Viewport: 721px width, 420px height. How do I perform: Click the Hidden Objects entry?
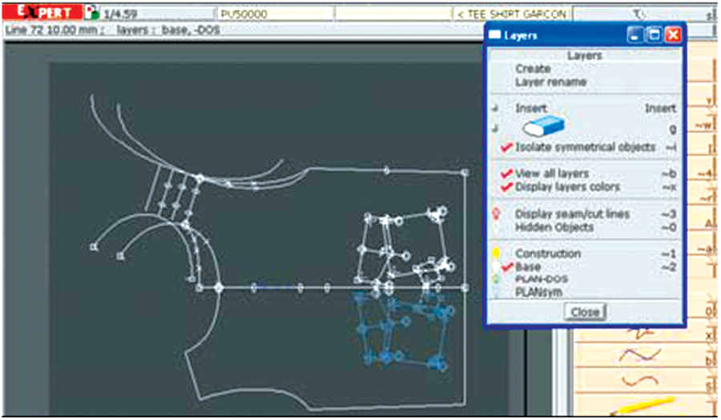pos(554,227)
